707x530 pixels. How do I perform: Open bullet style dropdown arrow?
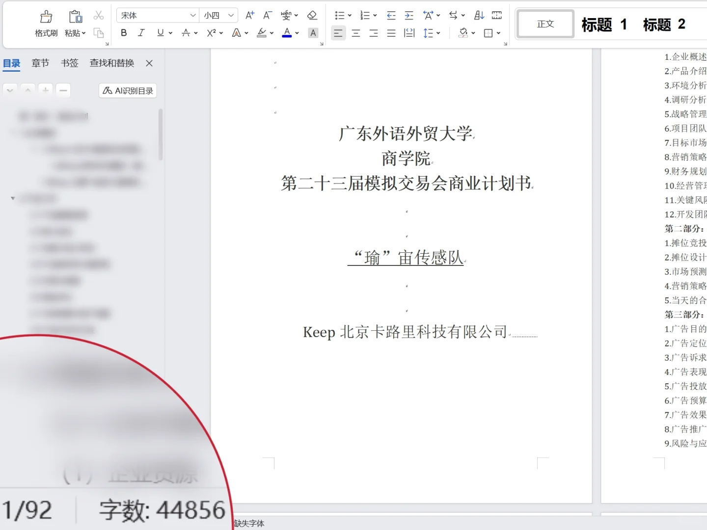coord(350,15)
